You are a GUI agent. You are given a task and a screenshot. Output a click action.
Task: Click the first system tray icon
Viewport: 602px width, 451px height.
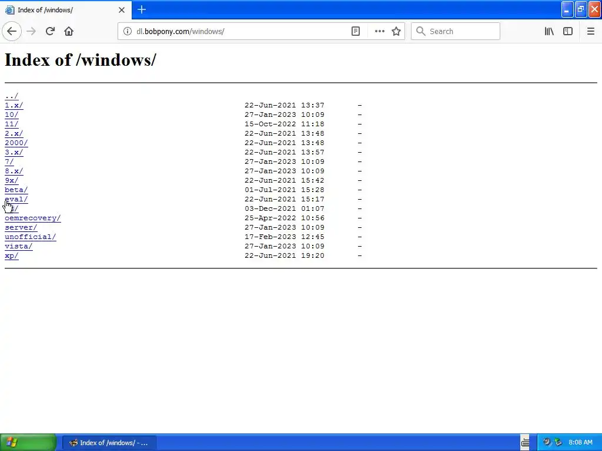[x=547, y=442]
